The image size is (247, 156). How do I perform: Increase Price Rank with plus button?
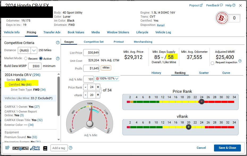[x=98, y=87]
